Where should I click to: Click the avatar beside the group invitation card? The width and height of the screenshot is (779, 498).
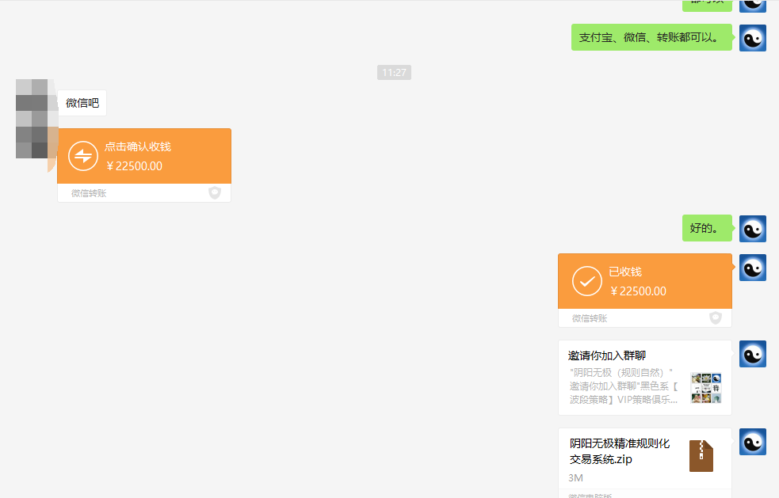click(x=752, y=354)
